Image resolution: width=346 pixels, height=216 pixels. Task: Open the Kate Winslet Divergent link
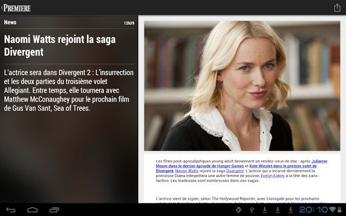coord(236,169)
